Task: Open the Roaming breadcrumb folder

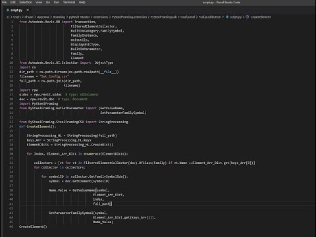Action: click(x=59, y=17)
